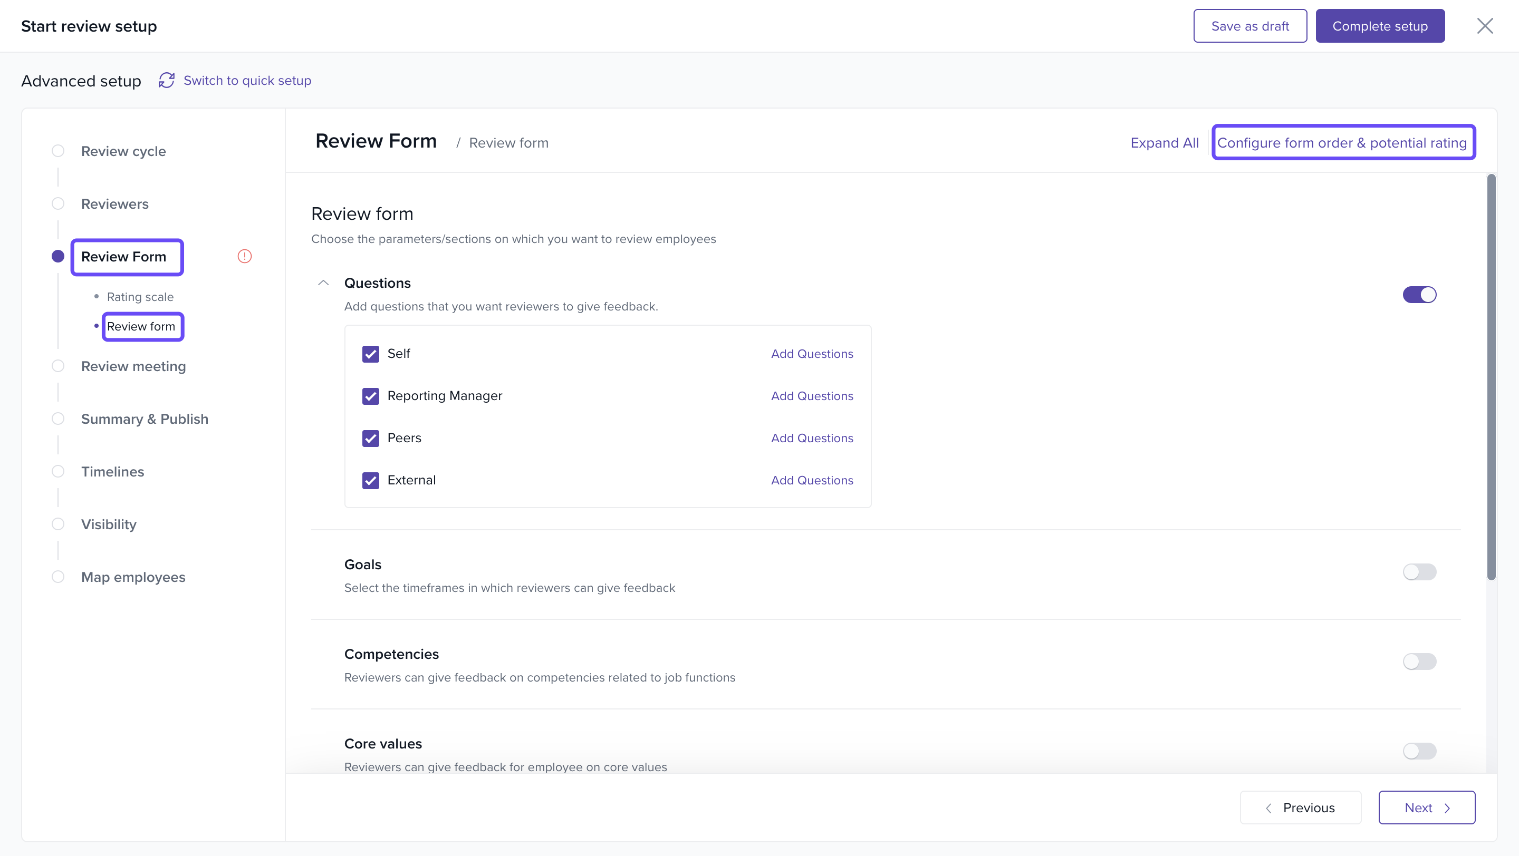
Task: Collapse the Questions section chevron
Action: 323,283
